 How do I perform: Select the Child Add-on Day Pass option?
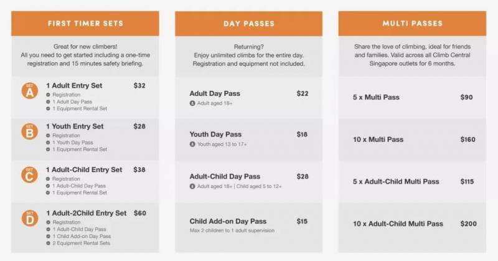(228, 221)
